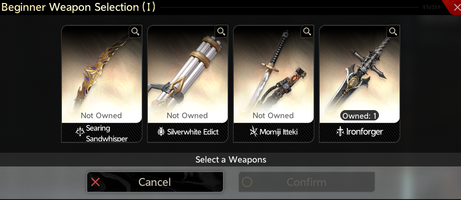This screenshot has width=461, height=200.
Task: Click the red X icon in Cancel
Action: click(95, 182)
